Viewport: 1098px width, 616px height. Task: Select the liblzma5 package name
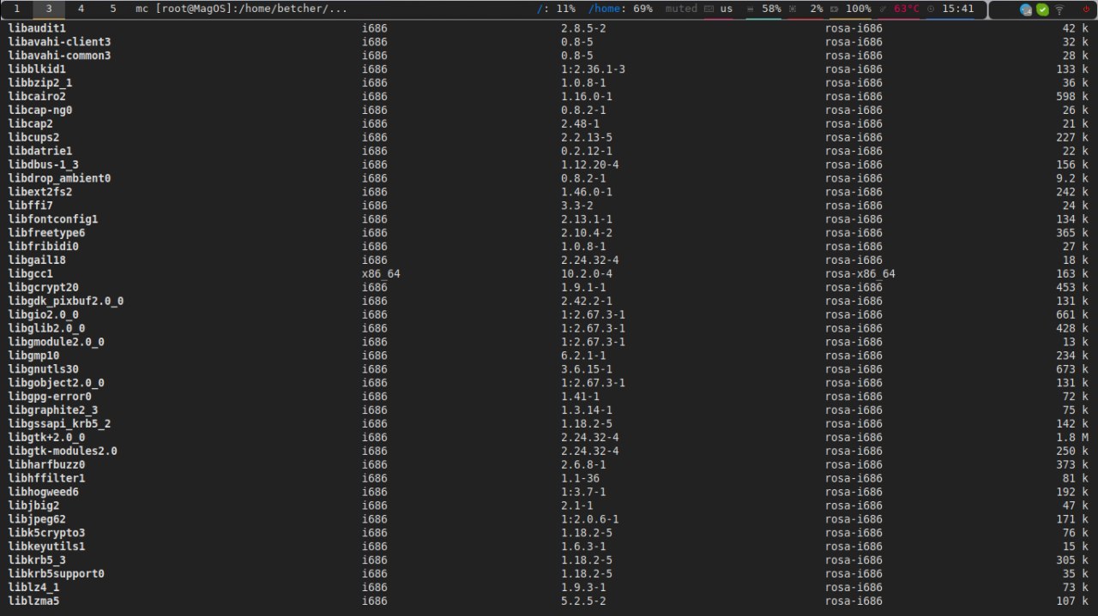pyautogui.click(x=33, y=601)
